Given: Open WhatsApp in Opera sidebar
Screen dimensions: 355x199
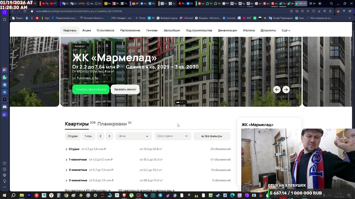Looking at the screenshot, I should point(4,77).
